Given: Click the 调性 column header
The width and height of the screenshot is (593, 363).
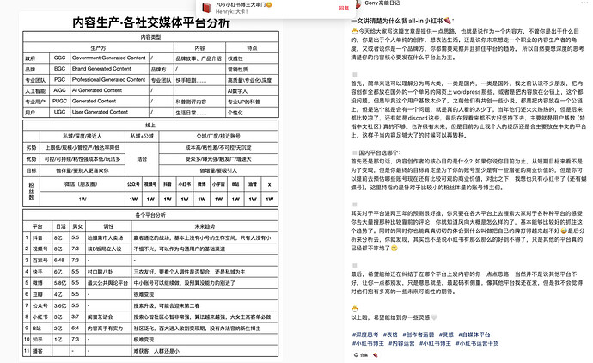Looking at the screenshot, I should coord(108,226).
